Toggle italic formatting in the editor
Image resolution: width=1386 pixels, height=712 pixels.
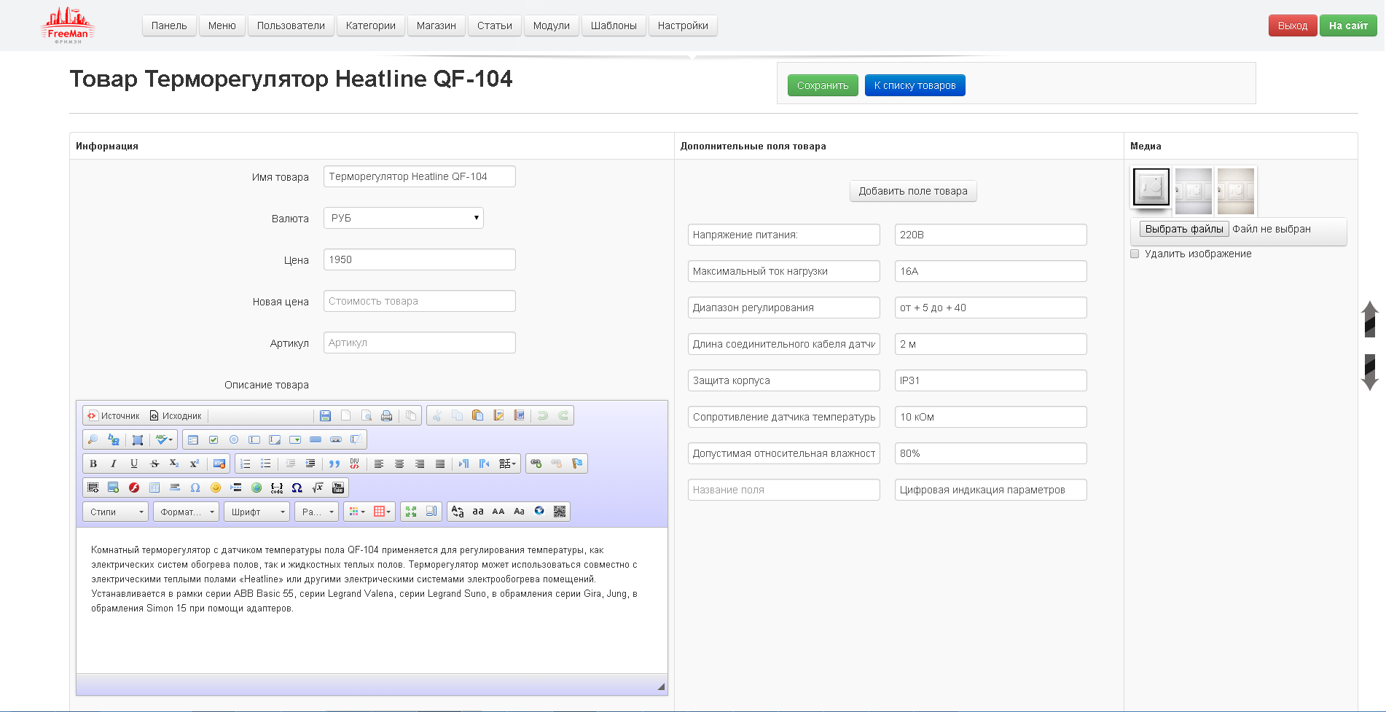(x=114, y=463)
